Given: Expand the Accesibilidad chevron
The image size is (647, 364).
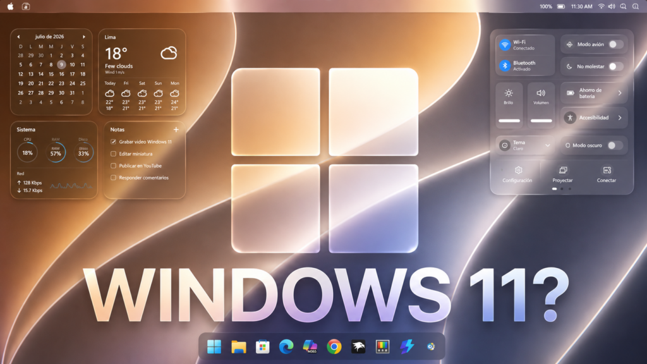Looking at the screenshot, I should (x=620, y=118).
